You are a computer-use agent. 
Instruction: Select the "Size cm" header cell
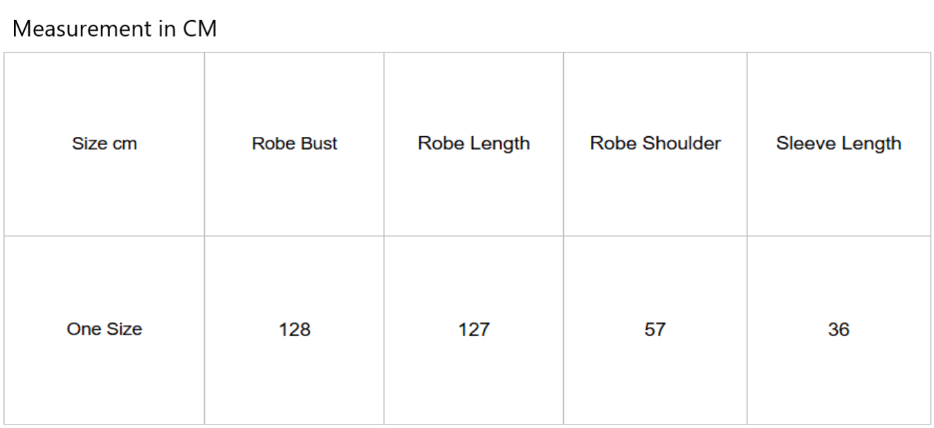coord(104,144)
